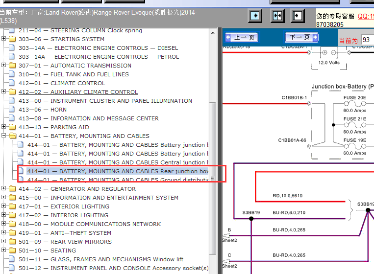Click connector label C1BB01B-1 in diagram
The height and width of the screenshot is (274, 374).
click(294, 97)
